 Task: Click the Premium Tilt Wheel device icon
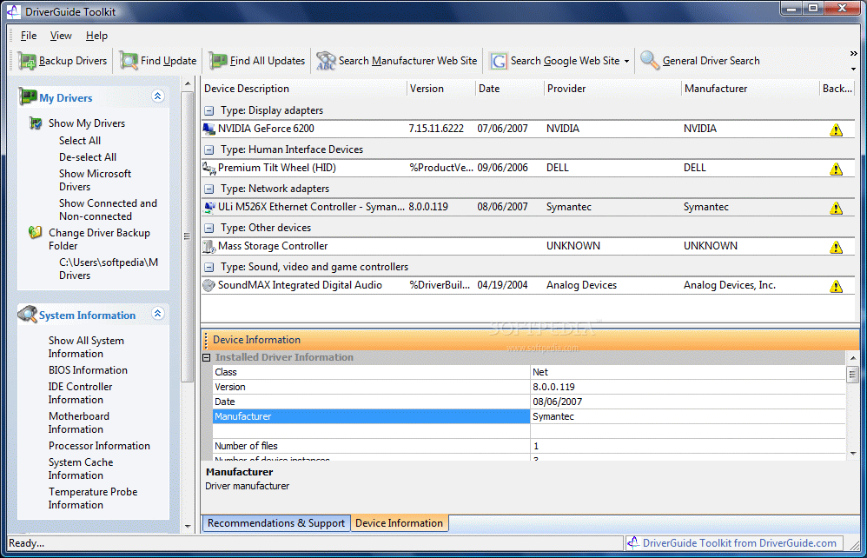(x=209, y=168)
